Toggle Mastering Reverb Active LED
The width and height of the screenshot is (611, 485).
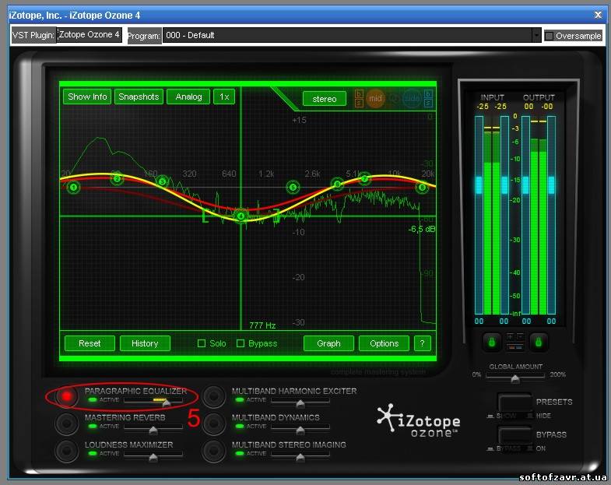tap(93, 426)
